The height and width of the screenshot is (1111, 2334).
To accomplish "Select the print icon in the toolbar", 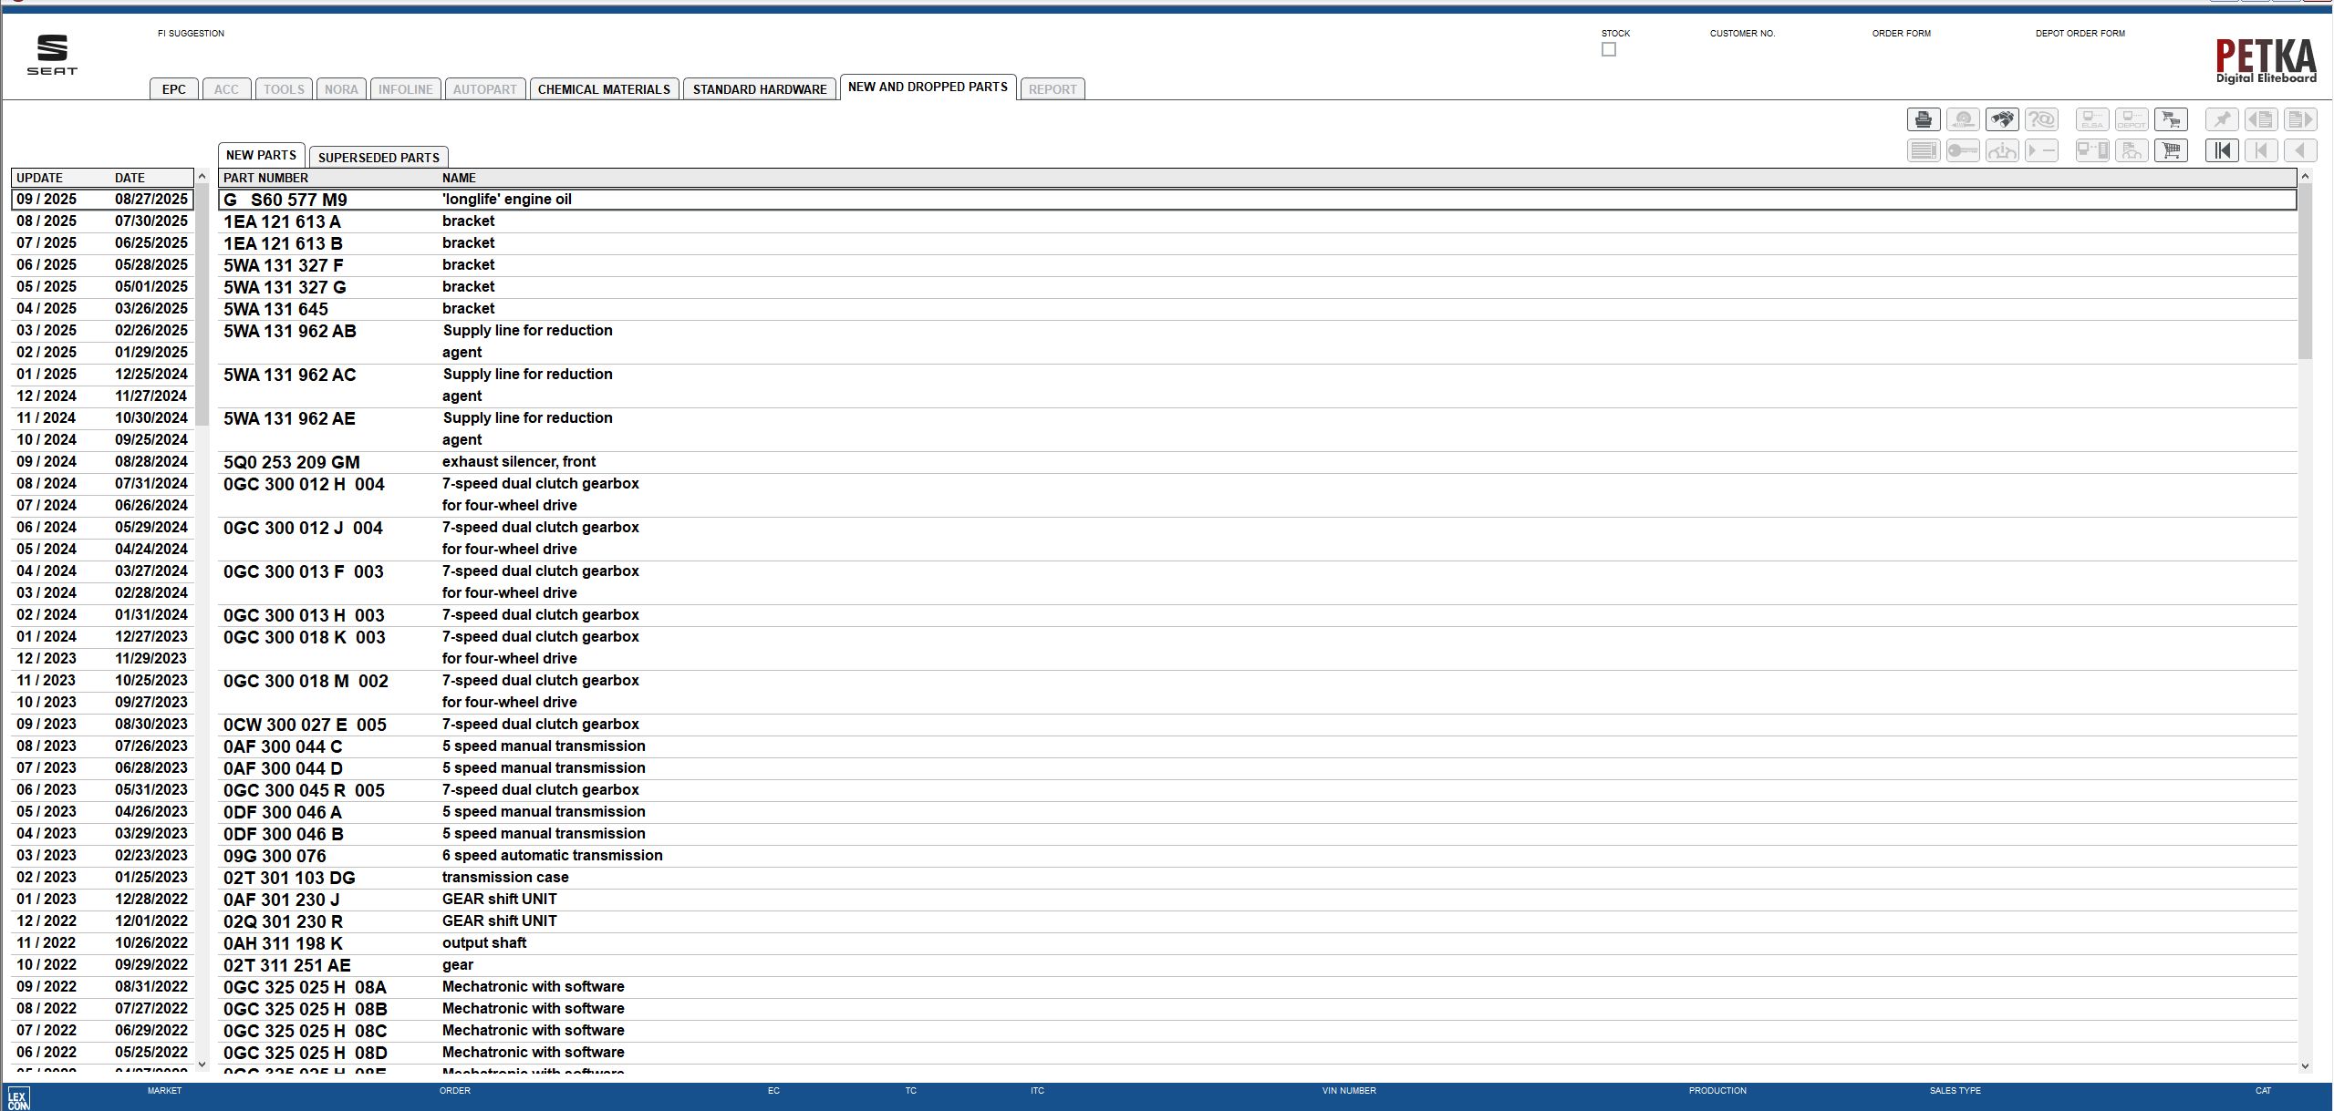I will 1924,119.
